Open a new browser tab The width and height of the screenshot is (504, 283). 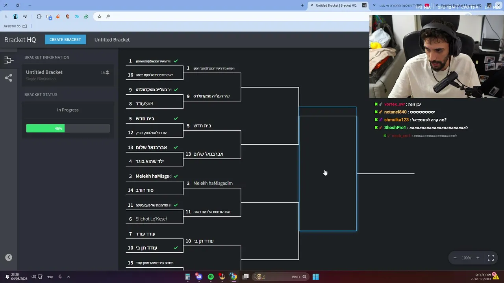(302, 6)
